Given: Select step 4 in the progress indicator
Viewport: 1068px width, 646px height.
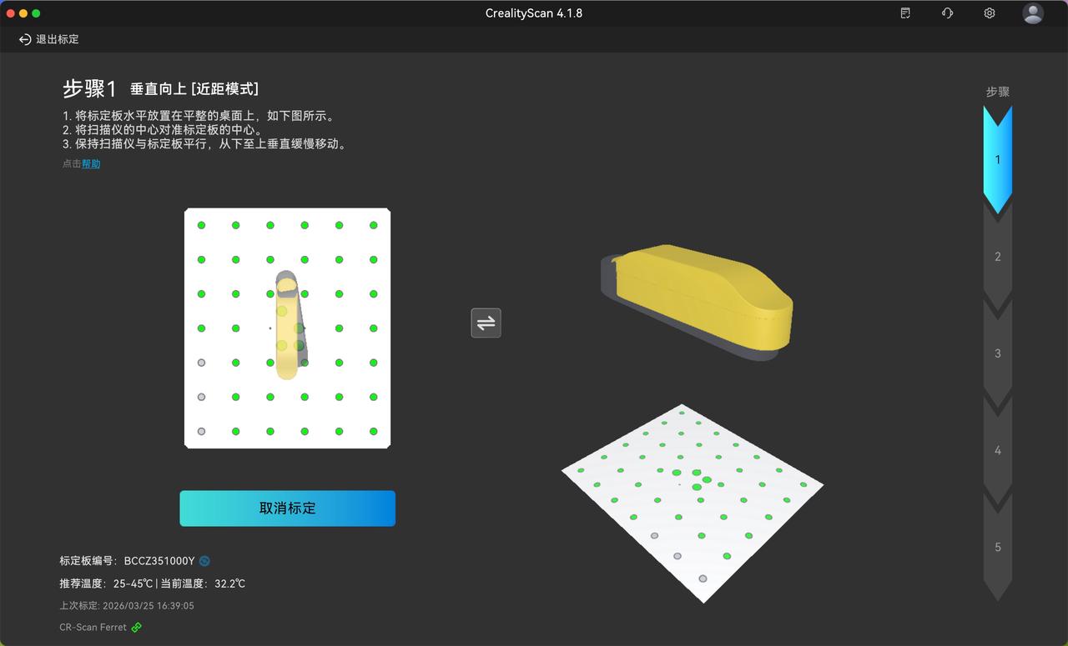Looking at the screenshot, I should point(997,450).
